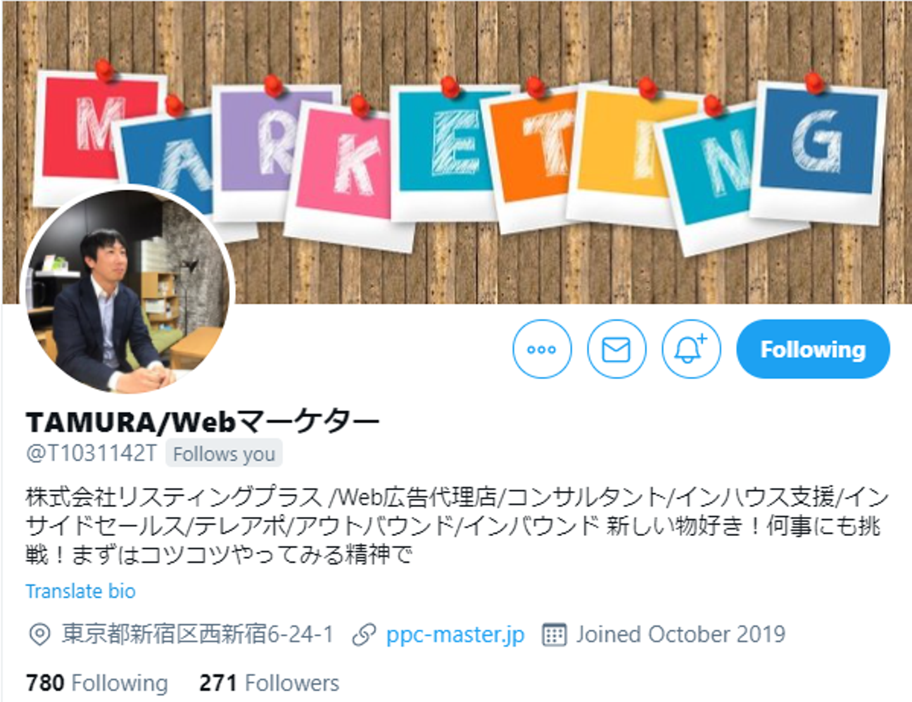The width and height of the screenshot is (912, 702).
Task: Click the calendar joined icon
Action: pyautogui.click(x=554, y=634)
